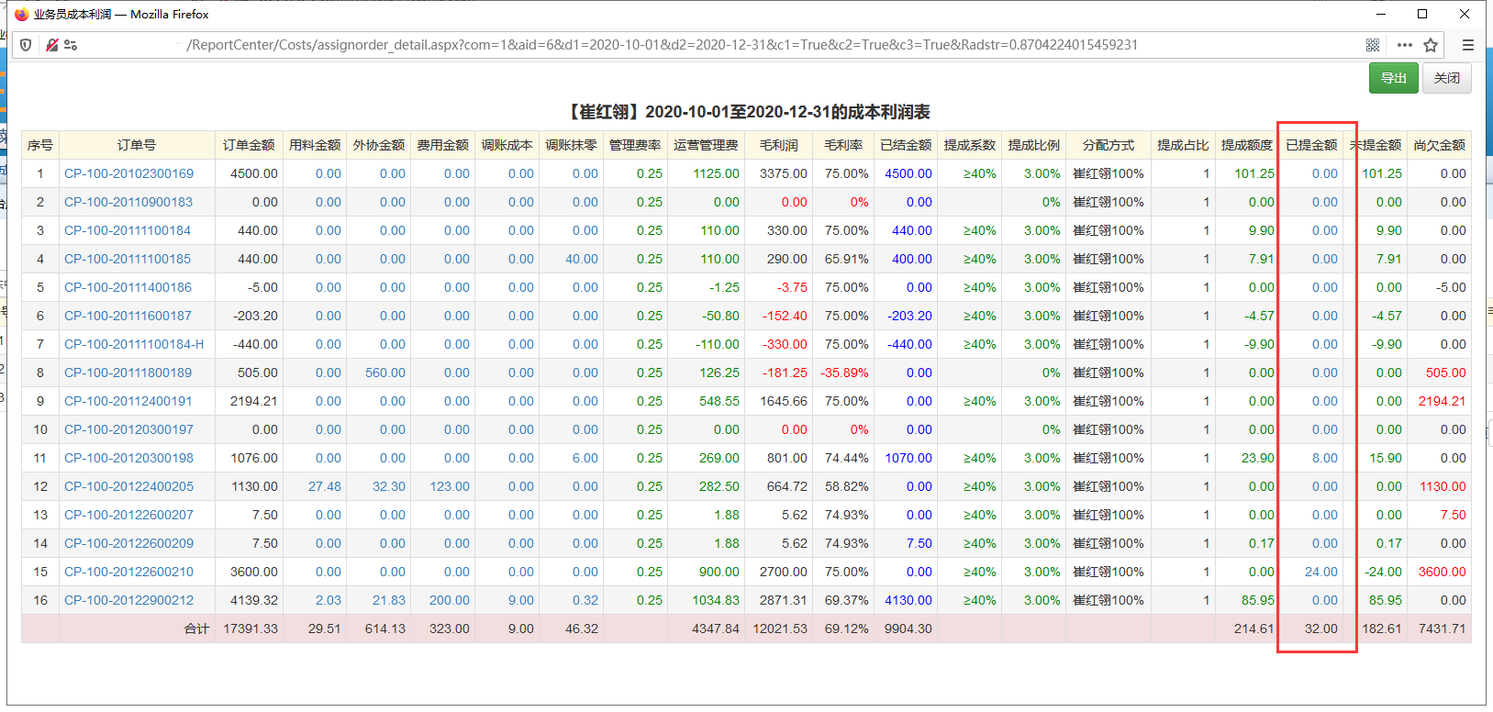The height and width of the screenshot is (712, 1493).
Task: Open order link CP-100-20111100185
Action: click(128, 259)
